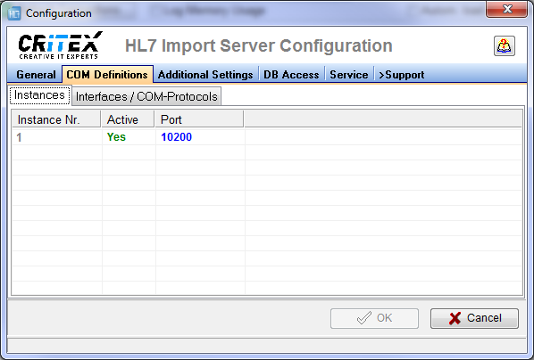Viewport: 534px width, 360px height.
Task: Open the help book icon
Action: coord(504,46)
